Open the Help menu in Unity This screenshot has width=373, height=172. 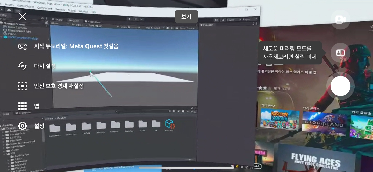pyautogui.click(x=93, y=12)
